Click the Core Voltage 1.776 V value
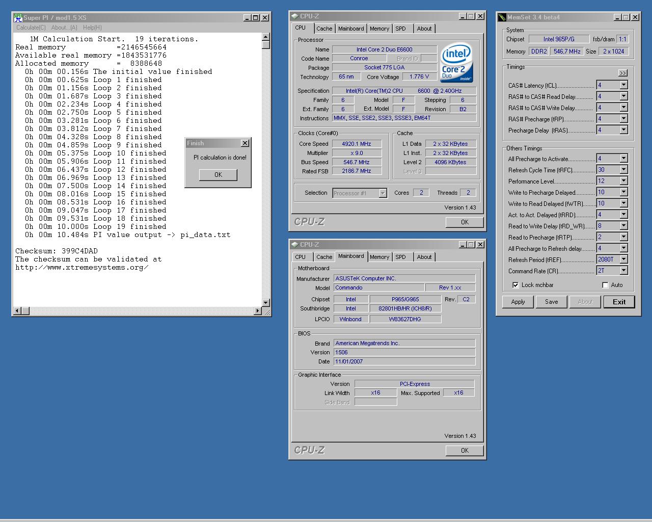652x522 pixels. point(419,76)
